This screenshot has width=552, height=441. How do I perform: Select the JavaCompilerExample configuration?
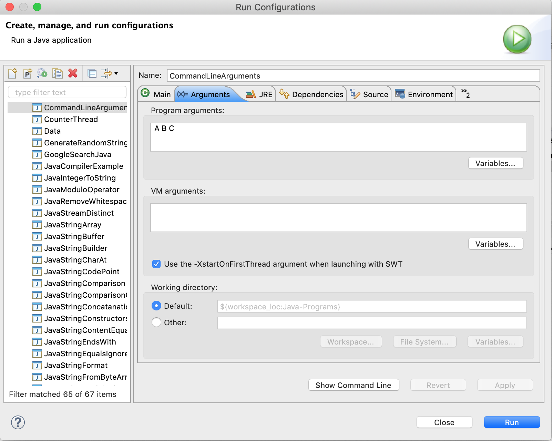[78, 166]
